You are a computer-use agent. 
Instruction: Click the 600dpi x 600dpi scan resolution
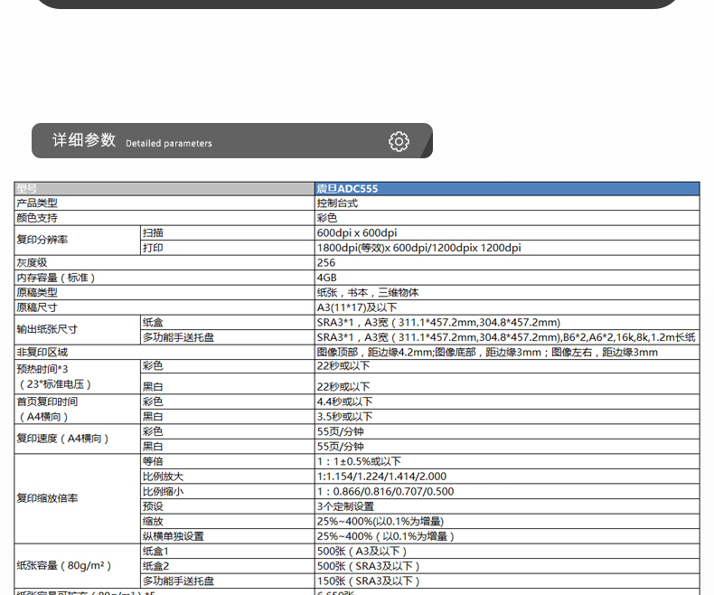[357, 232]
